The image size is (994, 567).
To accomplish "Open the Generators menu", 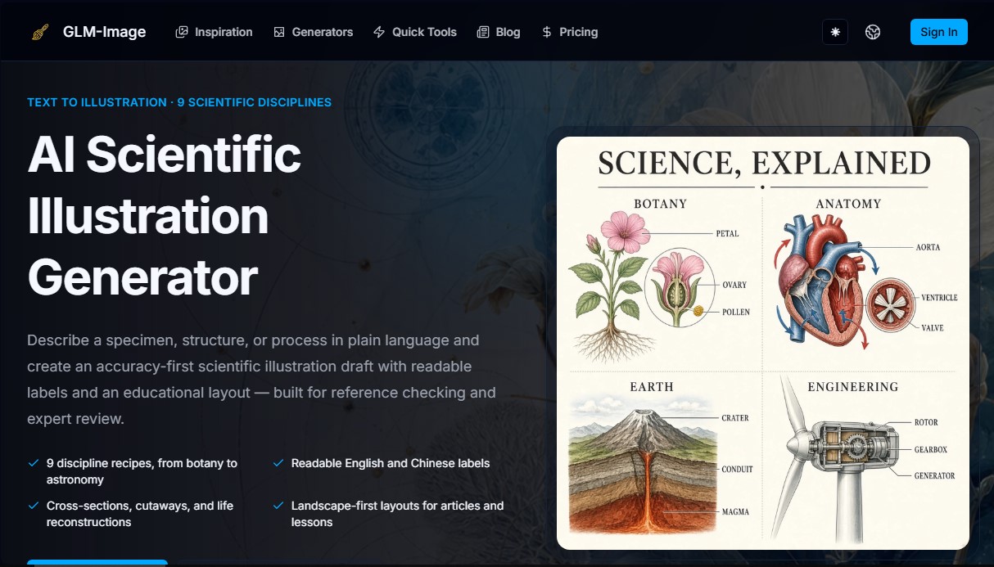I will [313, 32].
